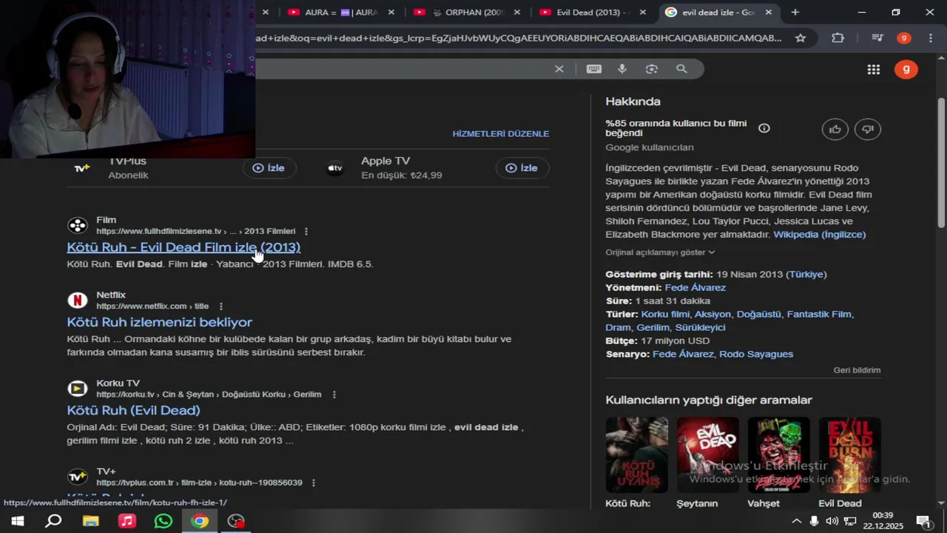947x533 pixels.
Task: Click the Film site favicon
Action: click(78, 225)
